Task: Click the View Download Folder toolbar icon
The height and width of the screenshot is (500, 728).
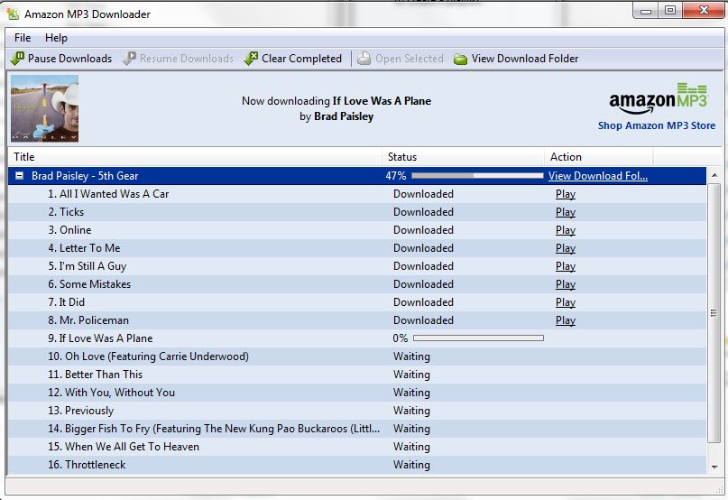Action: coord(460,59)
